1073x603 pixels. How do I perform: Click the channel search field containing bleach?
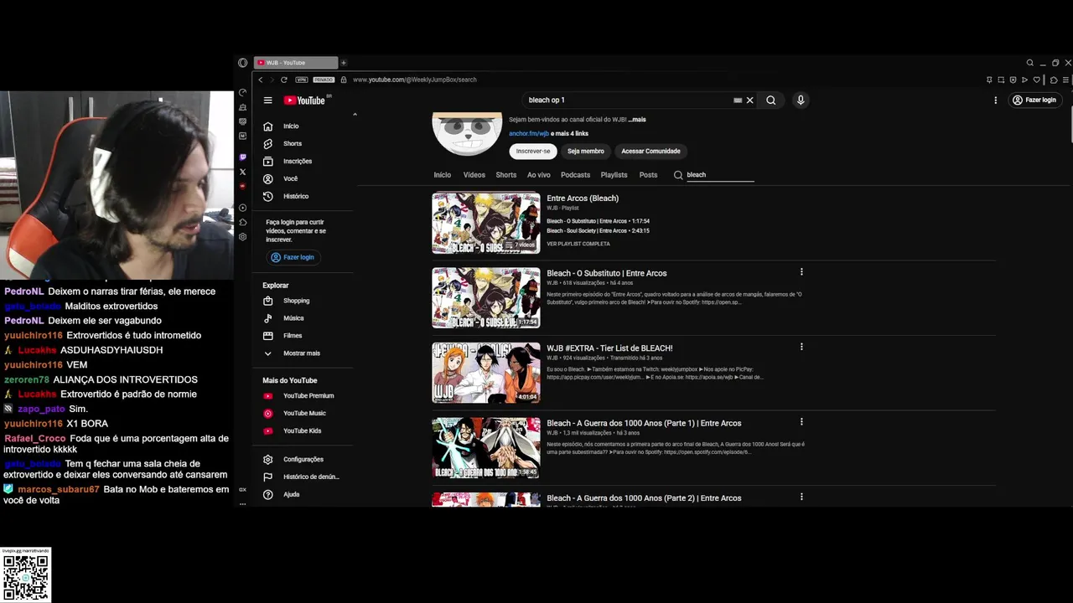click(x=719, y=175)
